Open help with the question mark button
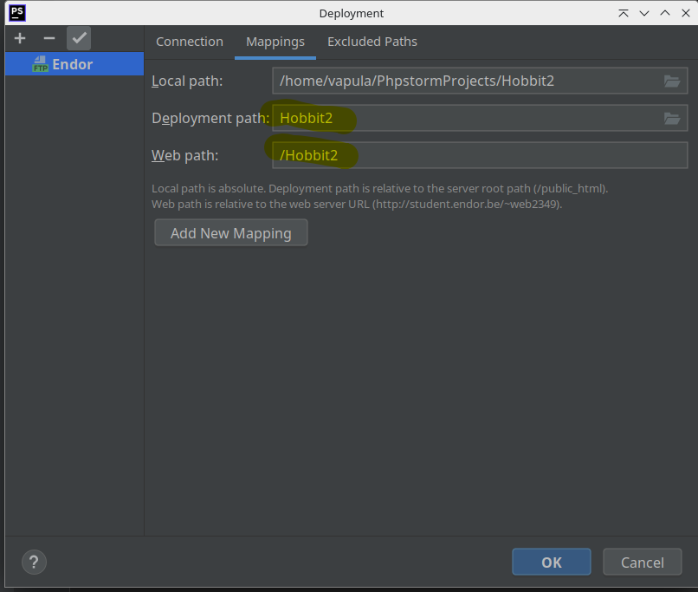Image resolution: width=698 pixels, height=592 pixels. click(34, 562)
